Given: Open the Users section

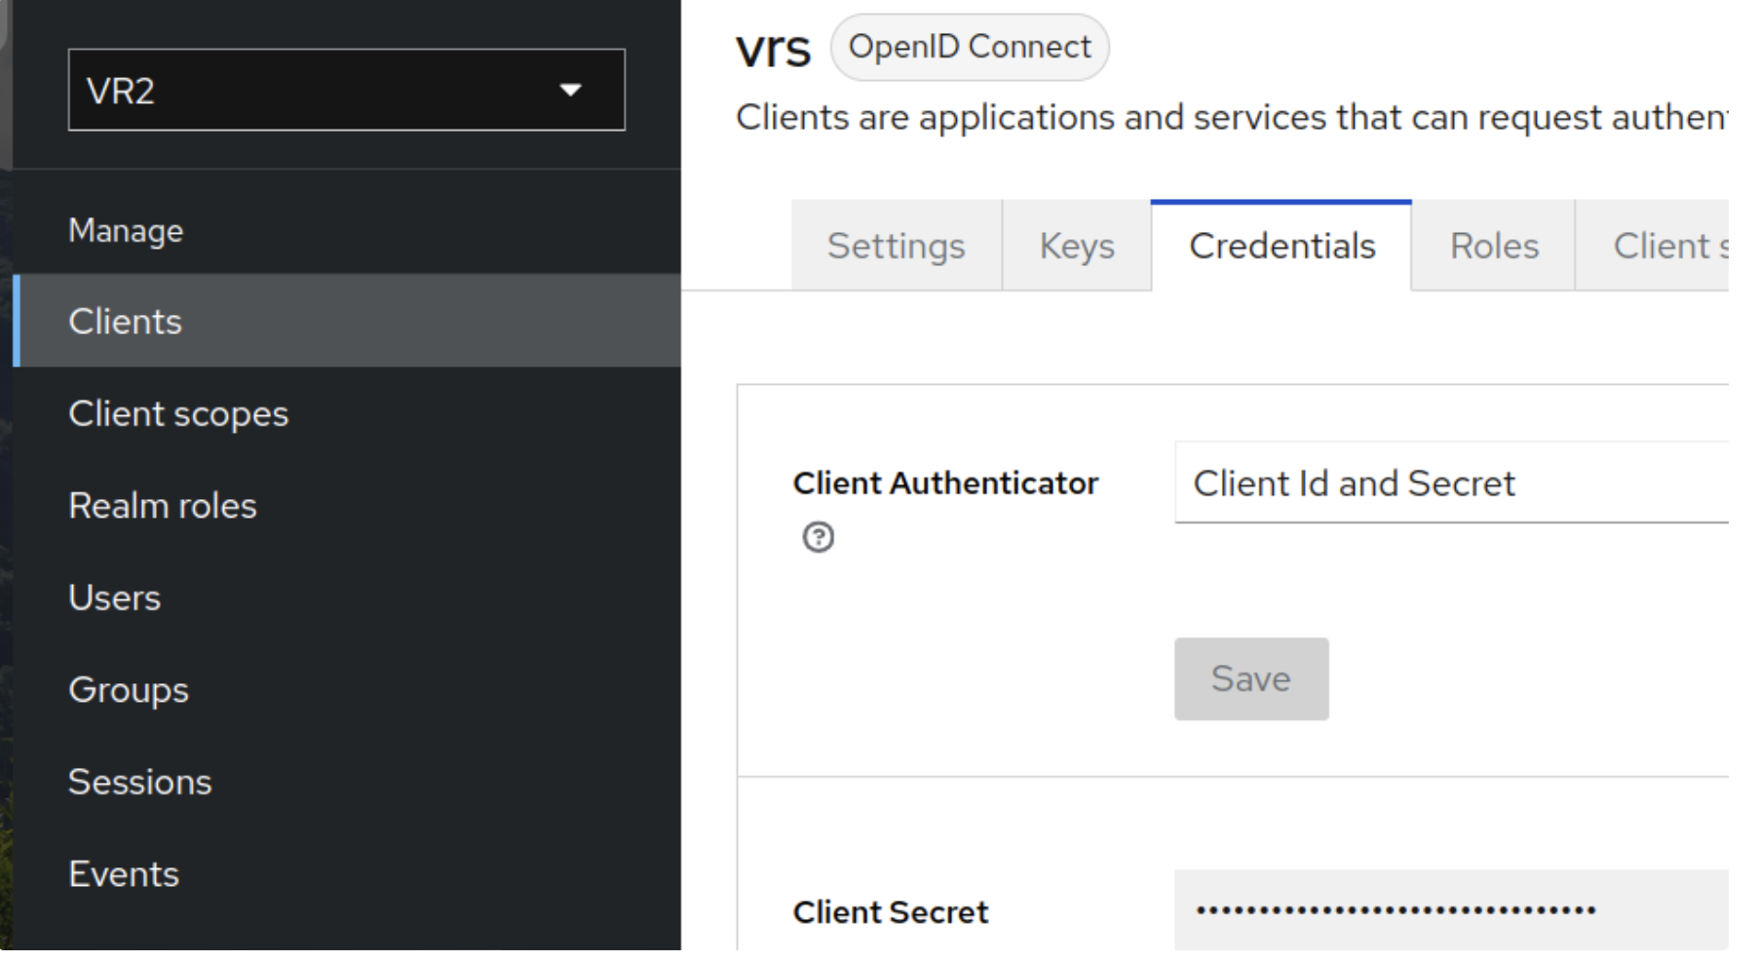Looking at the screenshot, I should click(x=114, y=597).
